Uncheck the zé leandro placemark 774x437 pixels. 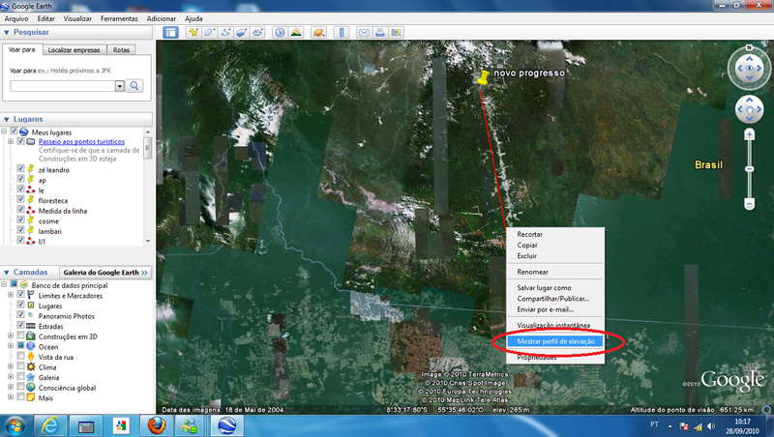coord(20,168)
